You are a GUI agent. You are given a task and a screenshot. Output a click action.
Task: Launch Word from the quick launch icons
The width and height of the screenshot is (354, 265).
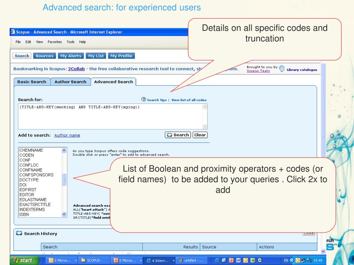pyautogui.click(x=239, y=260)
